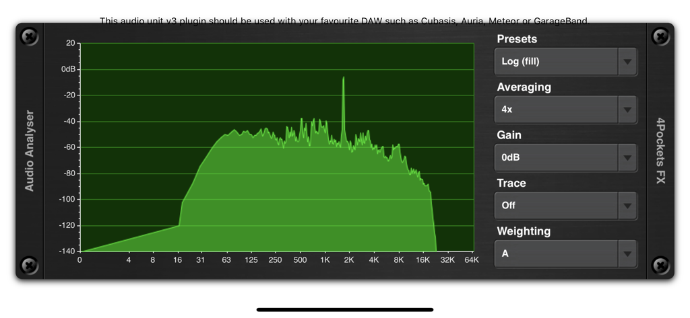Click the 250 frequency axis label
The image size is (690, 318).
tap(276, 260)
